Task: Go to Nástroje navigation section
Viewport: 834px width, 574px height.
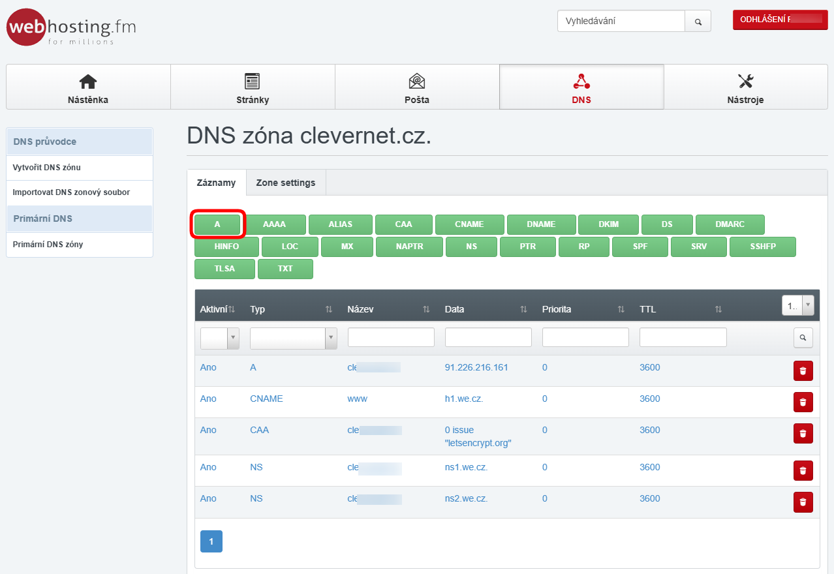Action: pyautogui.click(x=745, y=87)
